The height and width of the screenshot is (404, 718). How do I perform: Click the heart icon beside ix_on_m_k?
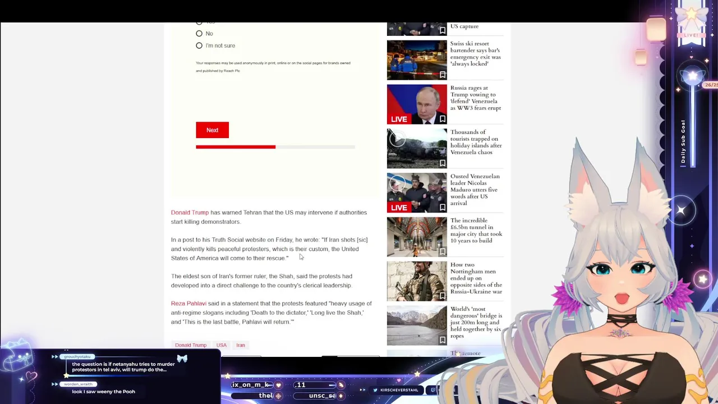[x=278, y=385]
